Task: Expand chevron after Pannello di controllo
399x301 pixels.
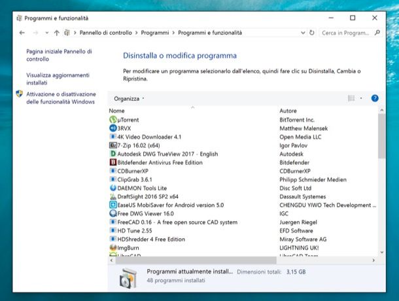Action: (x=137, y=33)
